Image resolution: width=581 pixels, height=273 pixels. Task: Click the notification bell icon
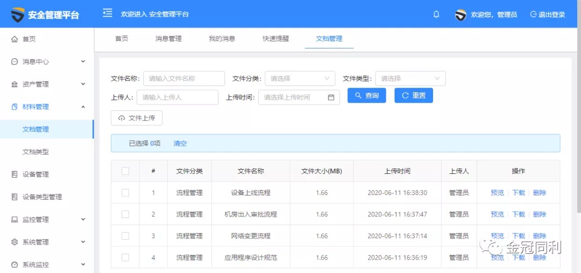pos(436,15)
